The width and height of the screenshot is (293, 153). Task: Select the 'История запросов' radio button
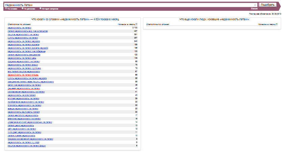pyautogui.click(x=40, y=8)
